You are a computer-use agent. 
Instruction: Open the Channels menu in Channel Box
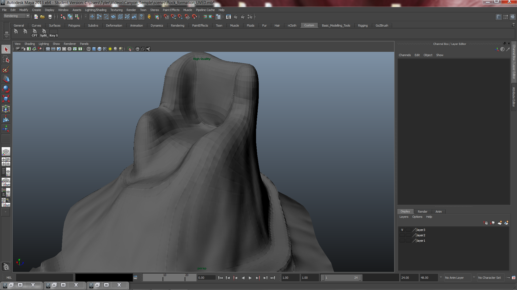[x=405, y=55]
